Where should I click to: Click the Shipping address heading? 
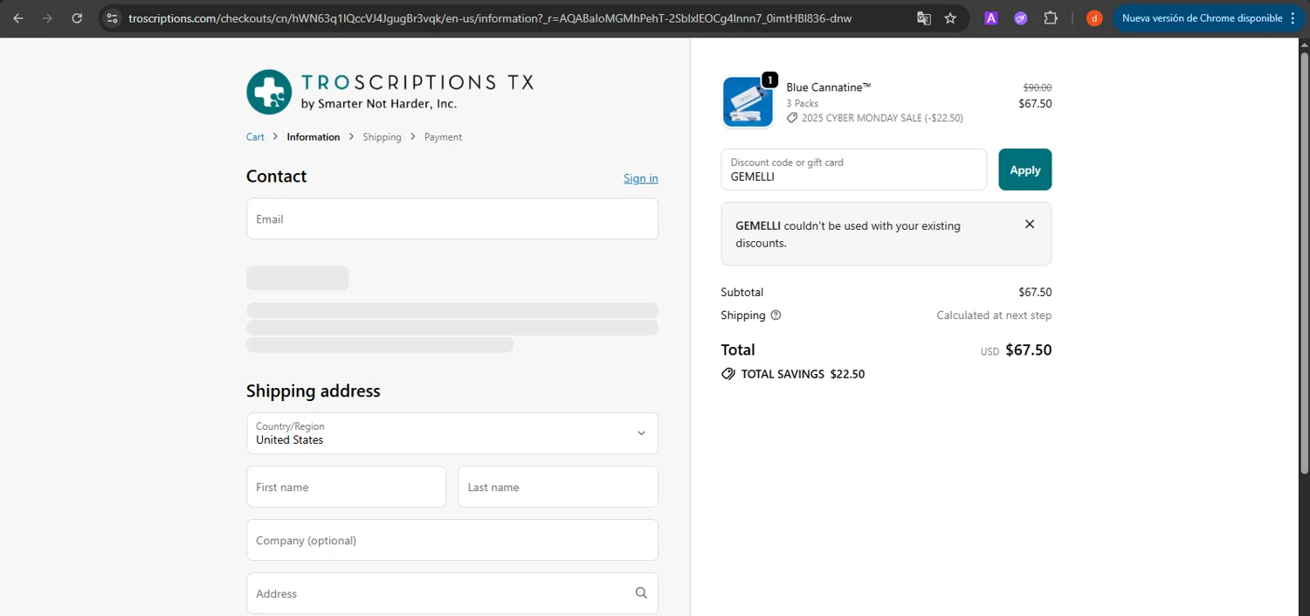[x=313, y=391]
